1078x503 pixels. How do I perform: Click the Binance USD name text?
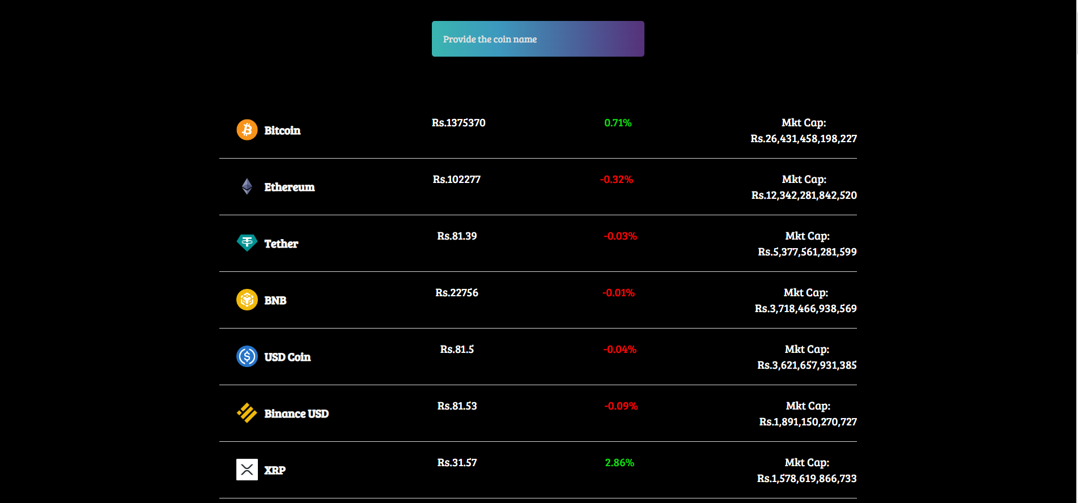pyautogui.click(x=296, y=414)
